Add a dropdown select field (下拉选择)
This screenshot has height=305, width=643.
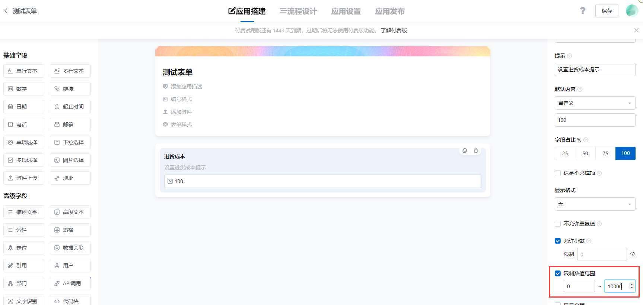(x=70, y=142)
